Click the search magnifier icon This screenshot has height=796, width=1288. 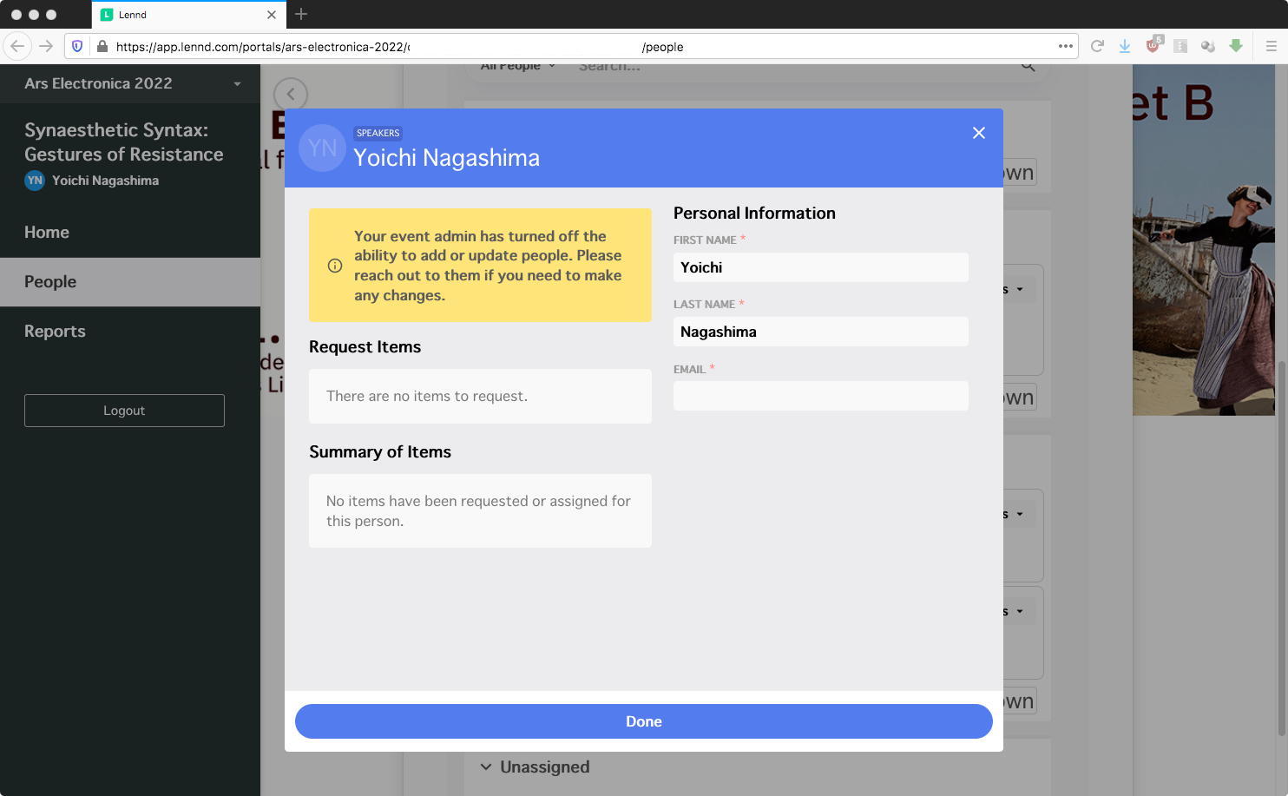coord(1028,66)
